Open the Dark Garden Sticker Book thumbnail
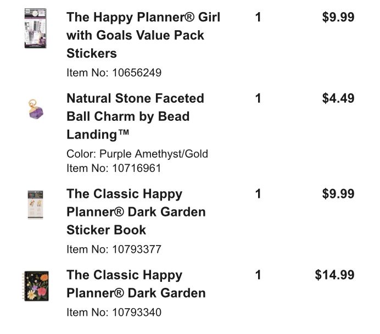This screenshot has width=380, height=334. [x=35, y=204]
